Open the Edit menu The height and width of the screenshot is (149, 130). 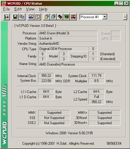[18, 9]
